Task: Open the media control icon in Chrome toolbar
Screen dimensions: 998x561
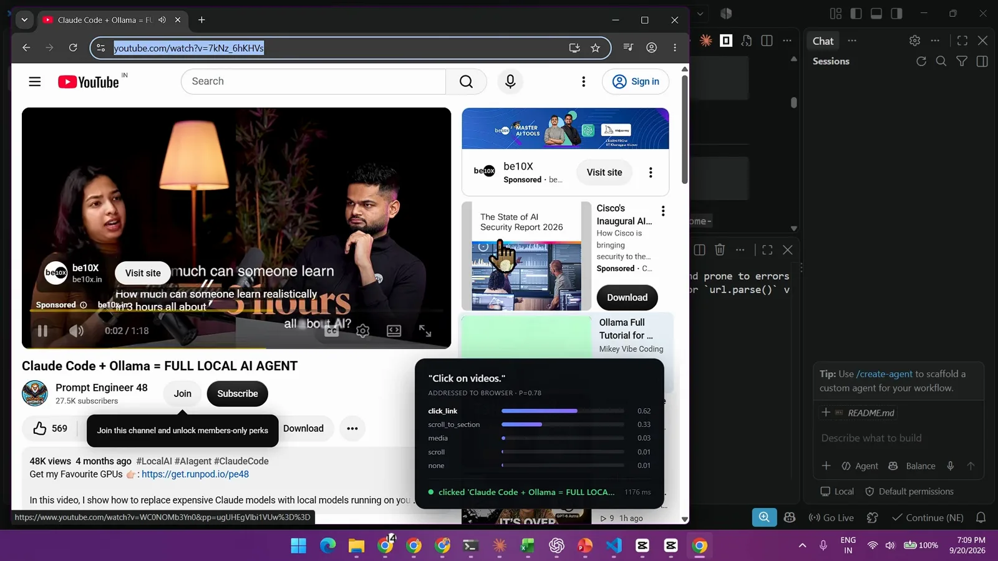Action: click(x=628, y=48)
